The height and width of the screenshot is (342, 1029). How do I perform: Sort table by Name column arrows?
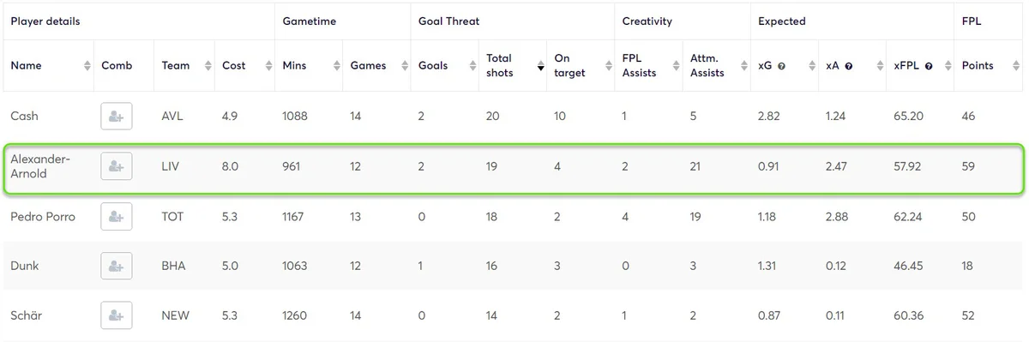87,66
